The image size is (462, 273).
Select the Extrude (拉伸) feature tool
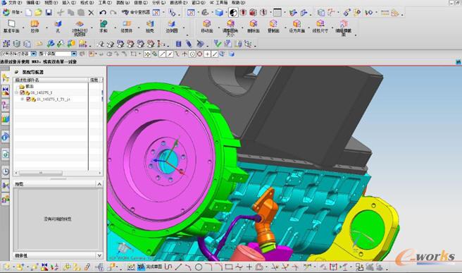(35, 26)
